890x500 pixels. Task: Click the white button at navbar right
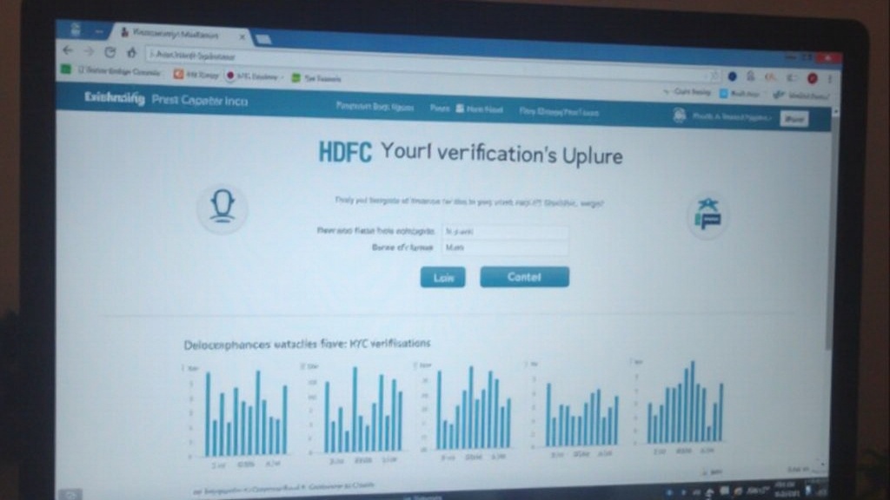click(x=794, y=119)
